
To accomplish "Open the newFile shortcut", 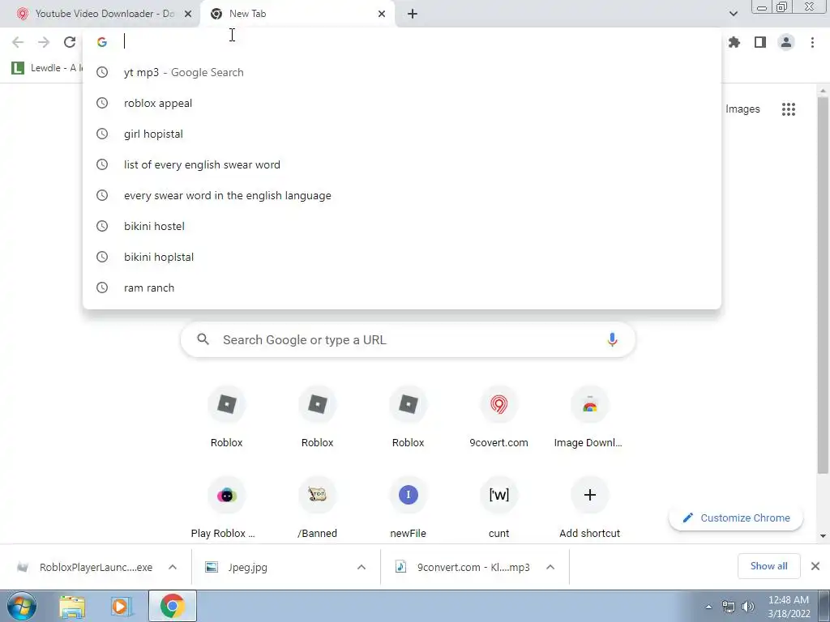I will (x=409, y=509).
